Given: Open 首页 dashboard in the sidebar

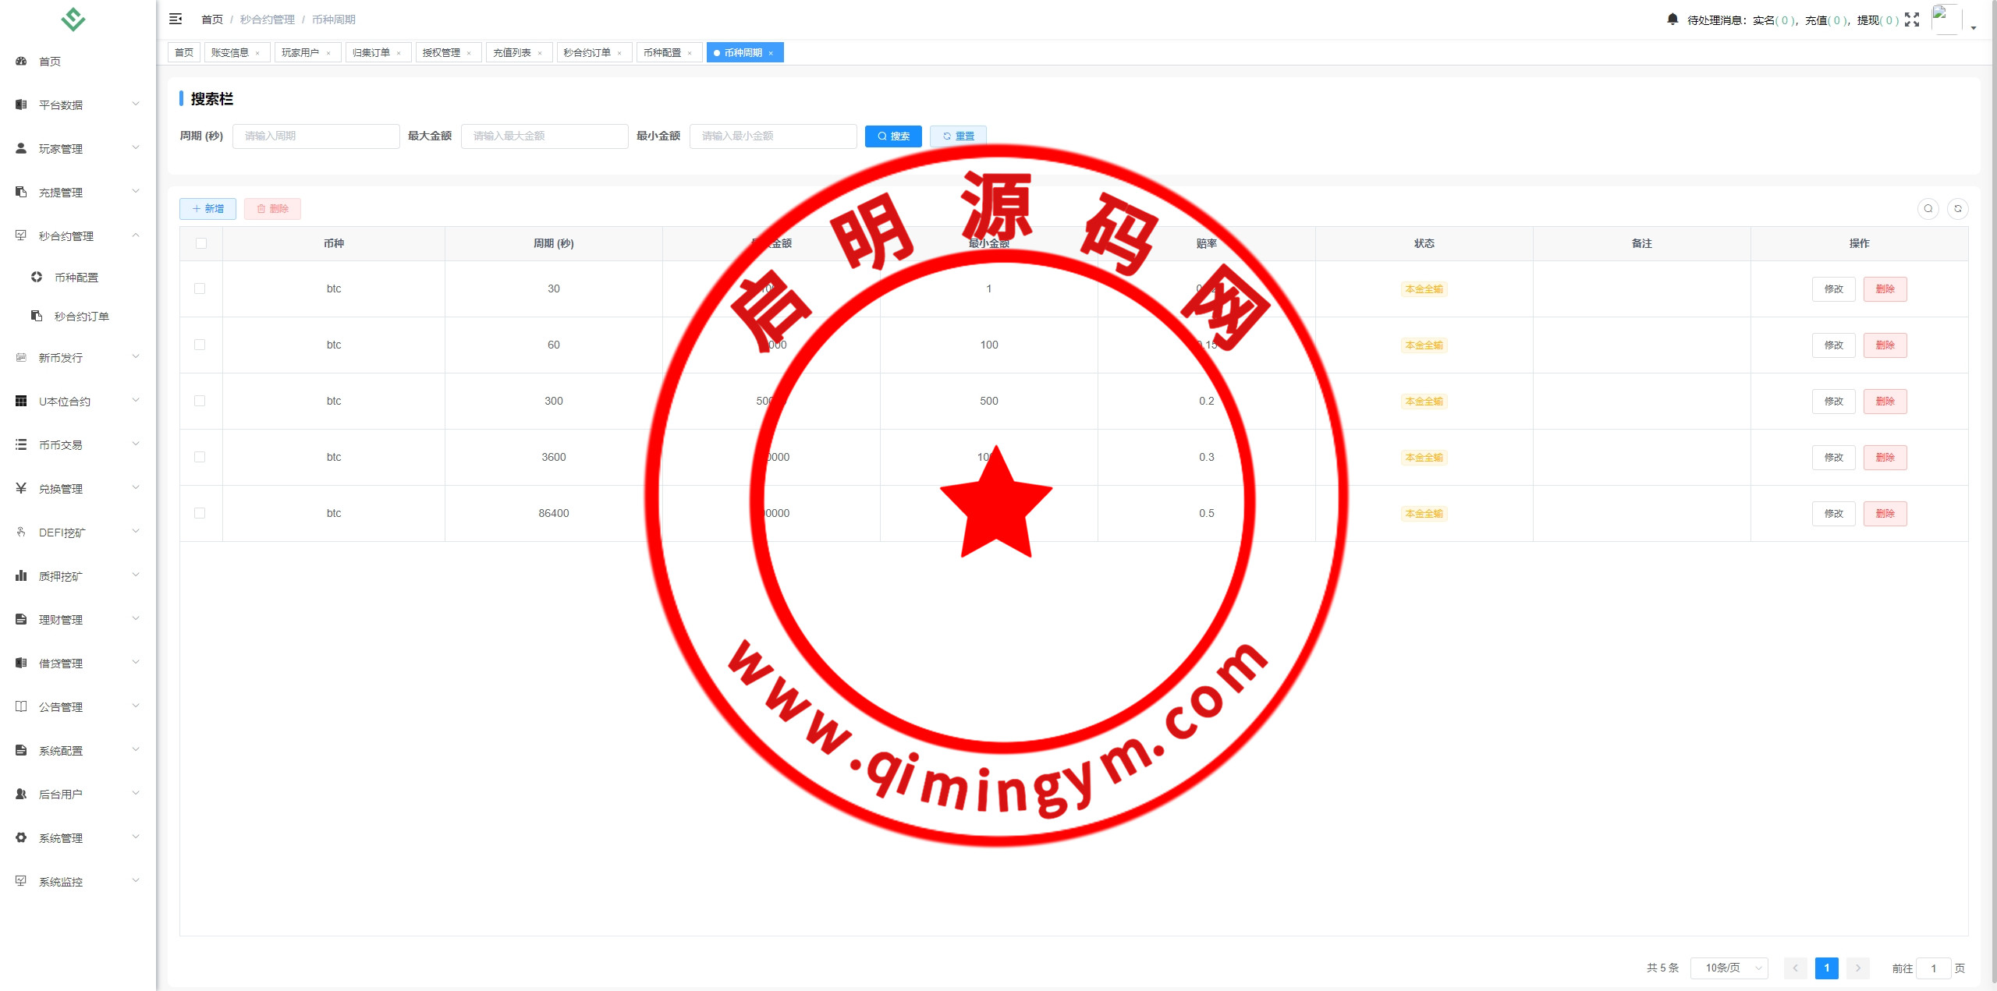Looking at the screenshot, I should tap(50, 62).
